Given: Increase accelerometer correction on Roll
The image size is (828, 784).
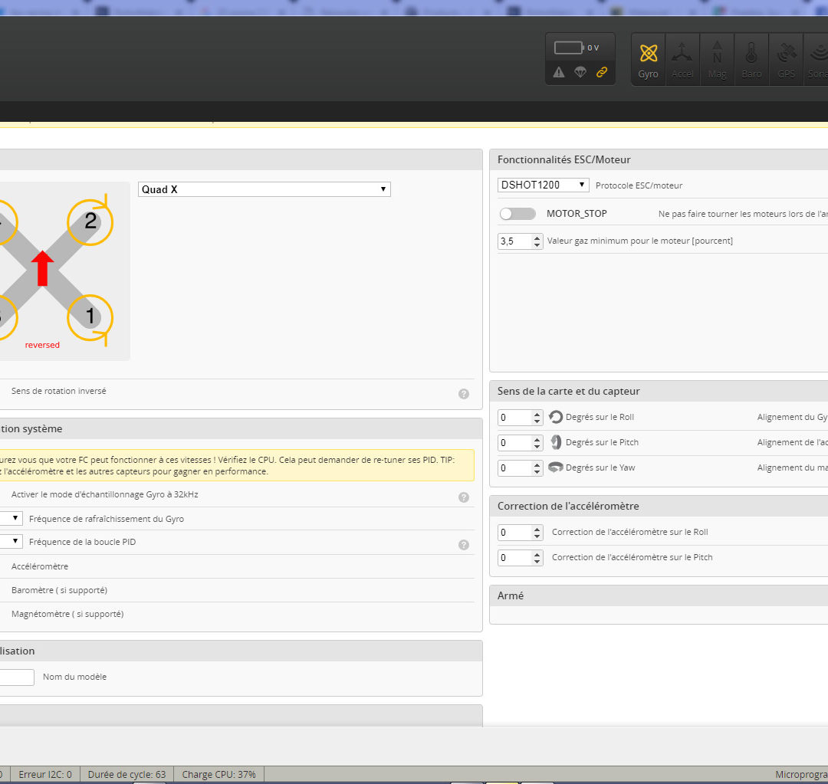Looking at the screenshot, I should point(537,530).
